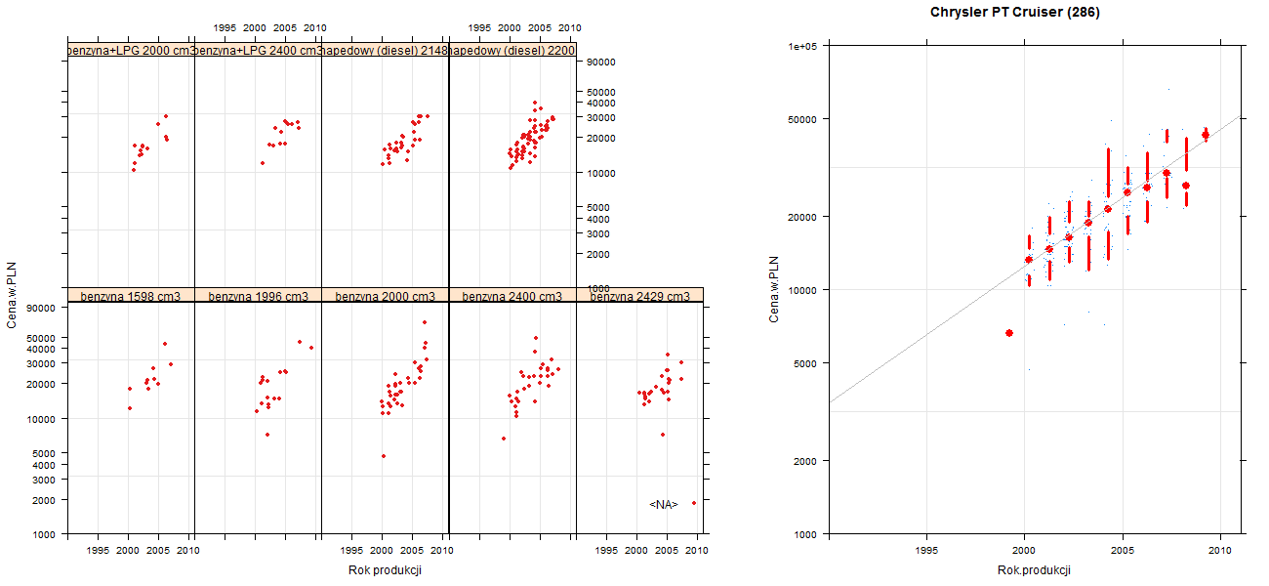Select the "Cena.w.PLN" label of the Chrysler plot
Image resolution: width=1269 pixels, height=586 pixels.
773,288
